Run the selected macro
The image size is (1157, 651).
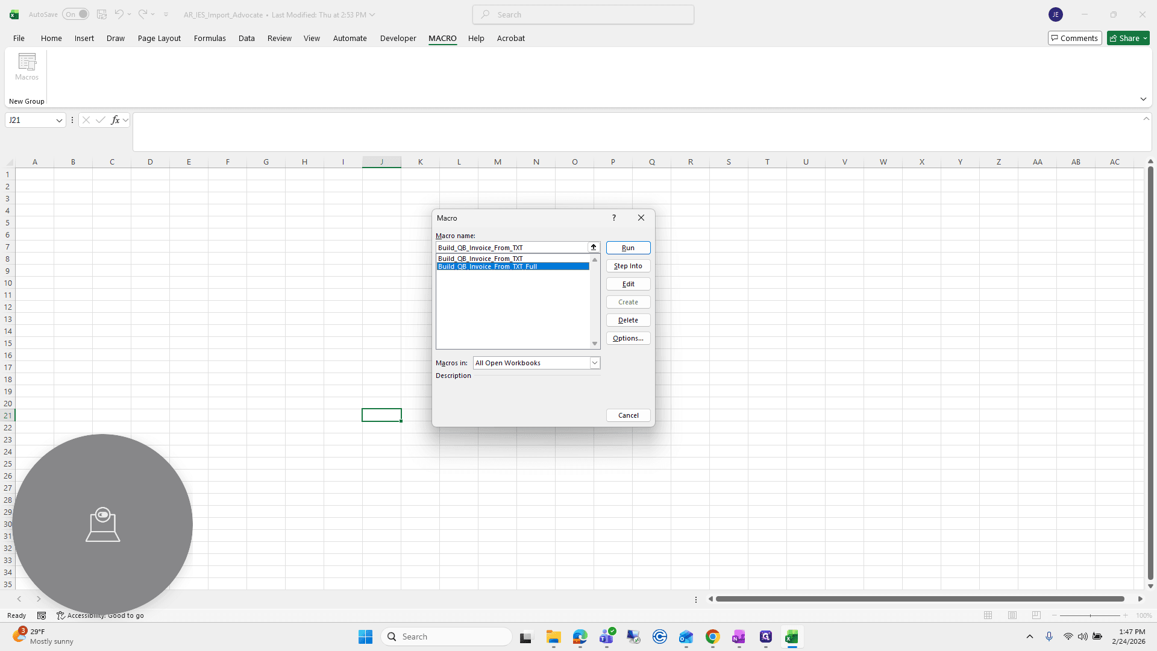click(628, 248)
